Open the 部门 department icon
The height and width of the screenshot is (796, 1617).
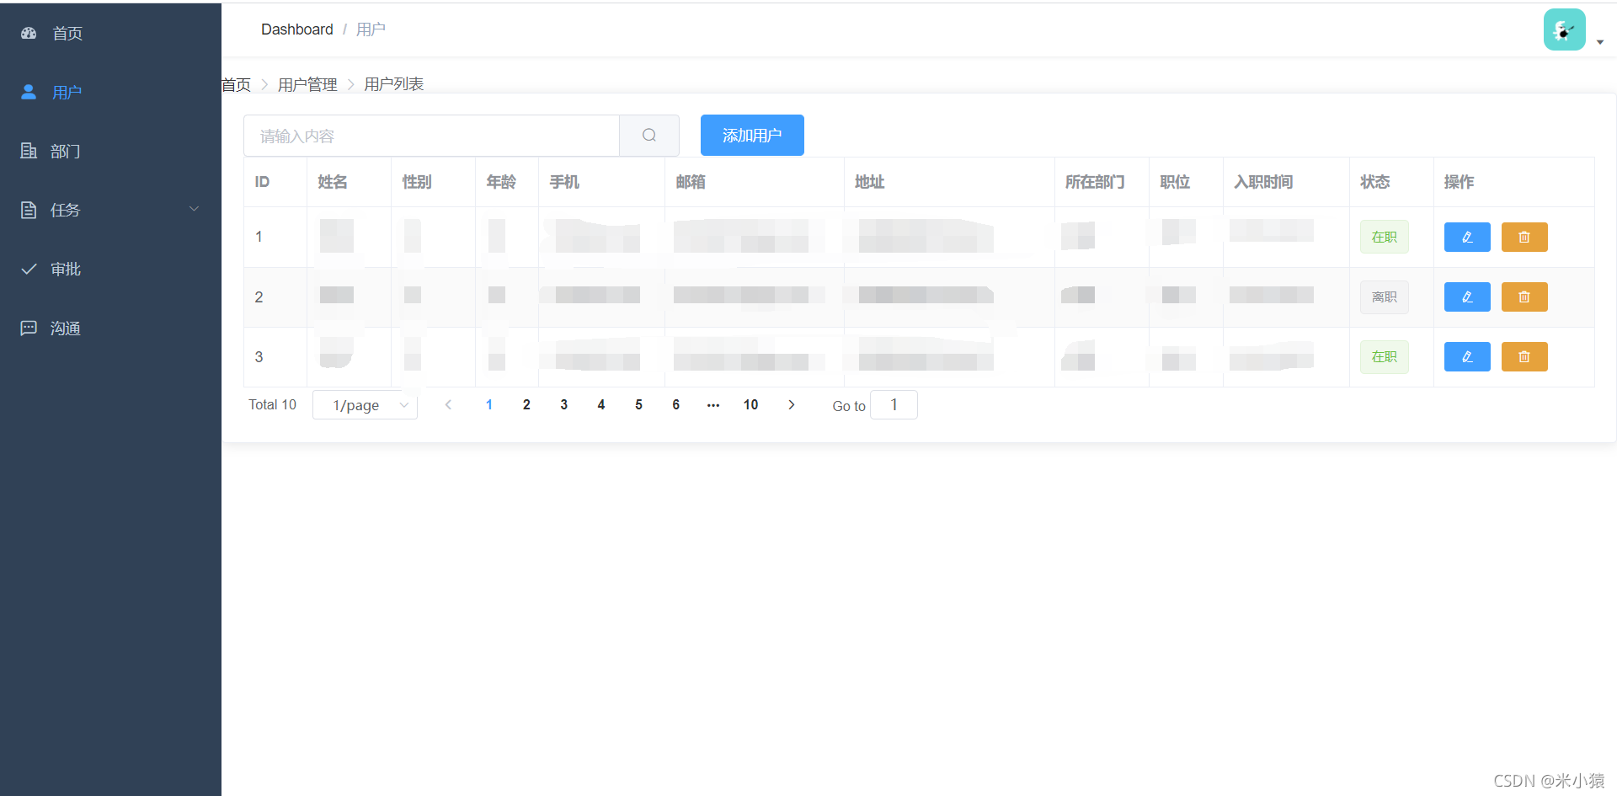(28, 151)
